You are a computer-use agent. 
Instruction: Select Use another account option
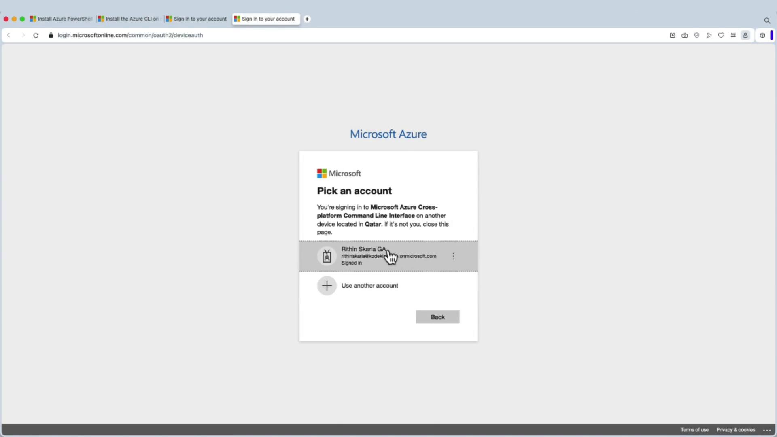(x=369, y=286)
